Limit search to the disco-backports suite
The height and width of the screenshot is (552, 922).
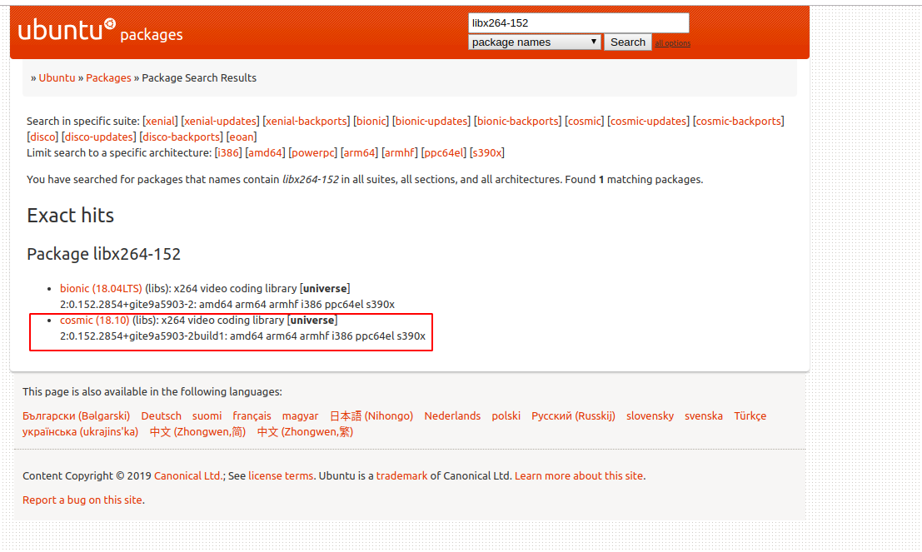point(181,137)
